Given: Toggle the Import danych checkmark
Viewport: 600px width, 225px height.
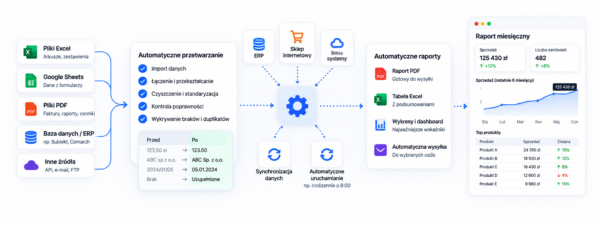Looking at the screenshot, I should (x=143, y=69).
